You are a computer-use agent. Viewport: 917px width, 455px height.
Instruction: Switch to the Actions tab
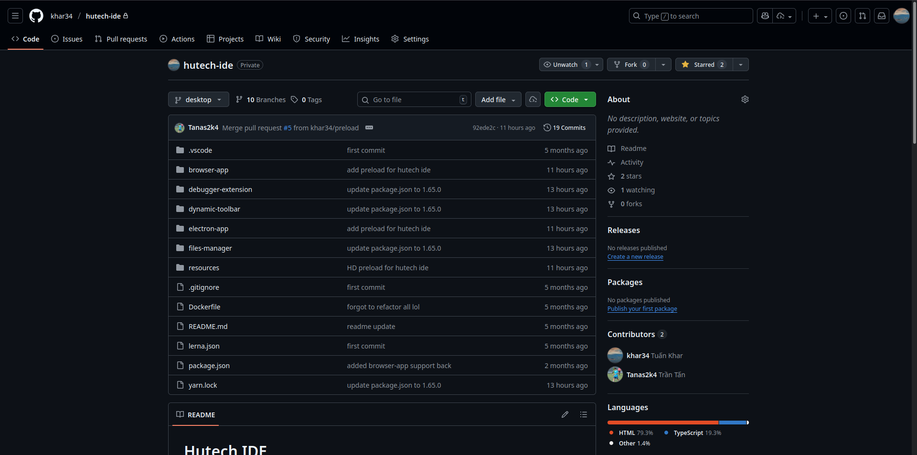(x=177, y=39)
